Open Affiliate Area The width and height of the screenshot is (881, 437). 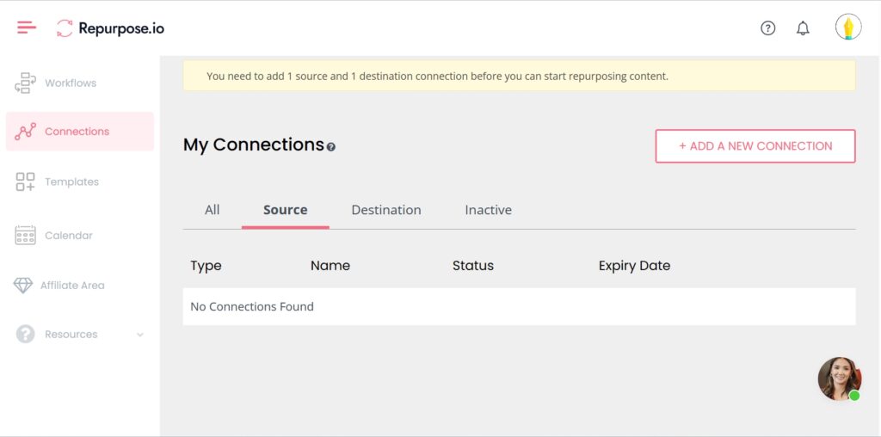click(72, 286)
